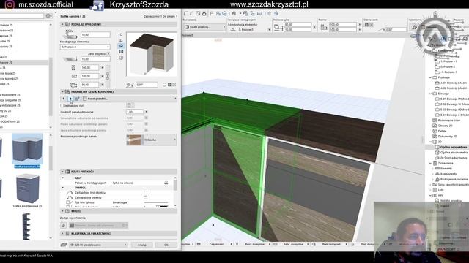Select the plan symbol preview icon
Viewport: 469px width, 263px height.
coord(121,34)
